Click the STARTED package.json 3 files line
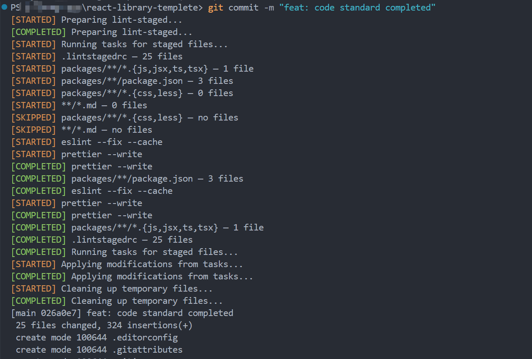This screenshot has height=359, width=532. click(x=122, y=81)
